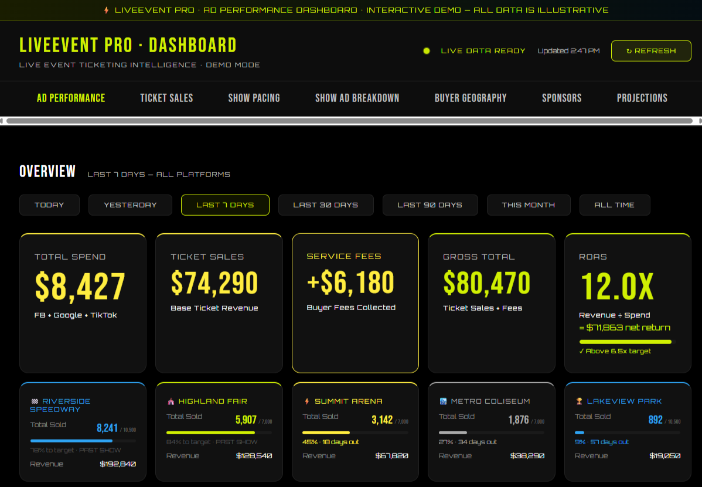The image size is (702, 487).
Task: Click Summit Arena sold progress bar
Action: [x=355, y=433]
